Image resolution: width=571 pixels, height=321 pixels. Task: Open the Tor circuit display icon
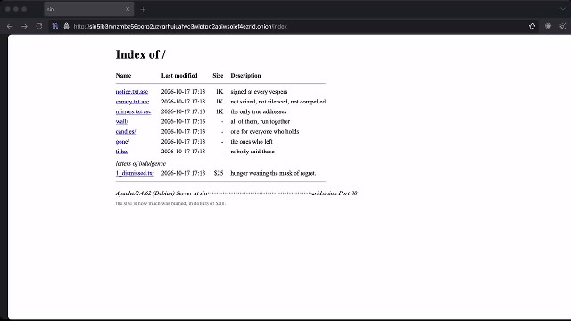click(54, 26)
